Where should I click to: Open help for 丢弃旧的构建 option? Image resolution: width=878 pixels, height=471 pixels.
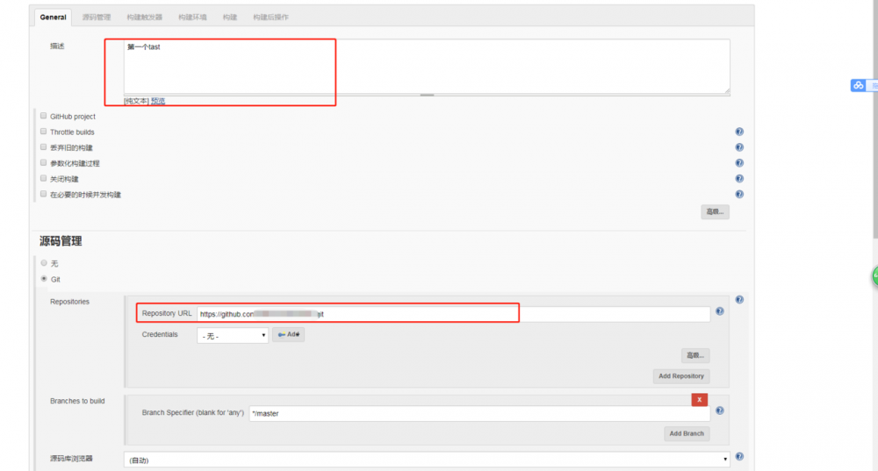click(739, 147)
